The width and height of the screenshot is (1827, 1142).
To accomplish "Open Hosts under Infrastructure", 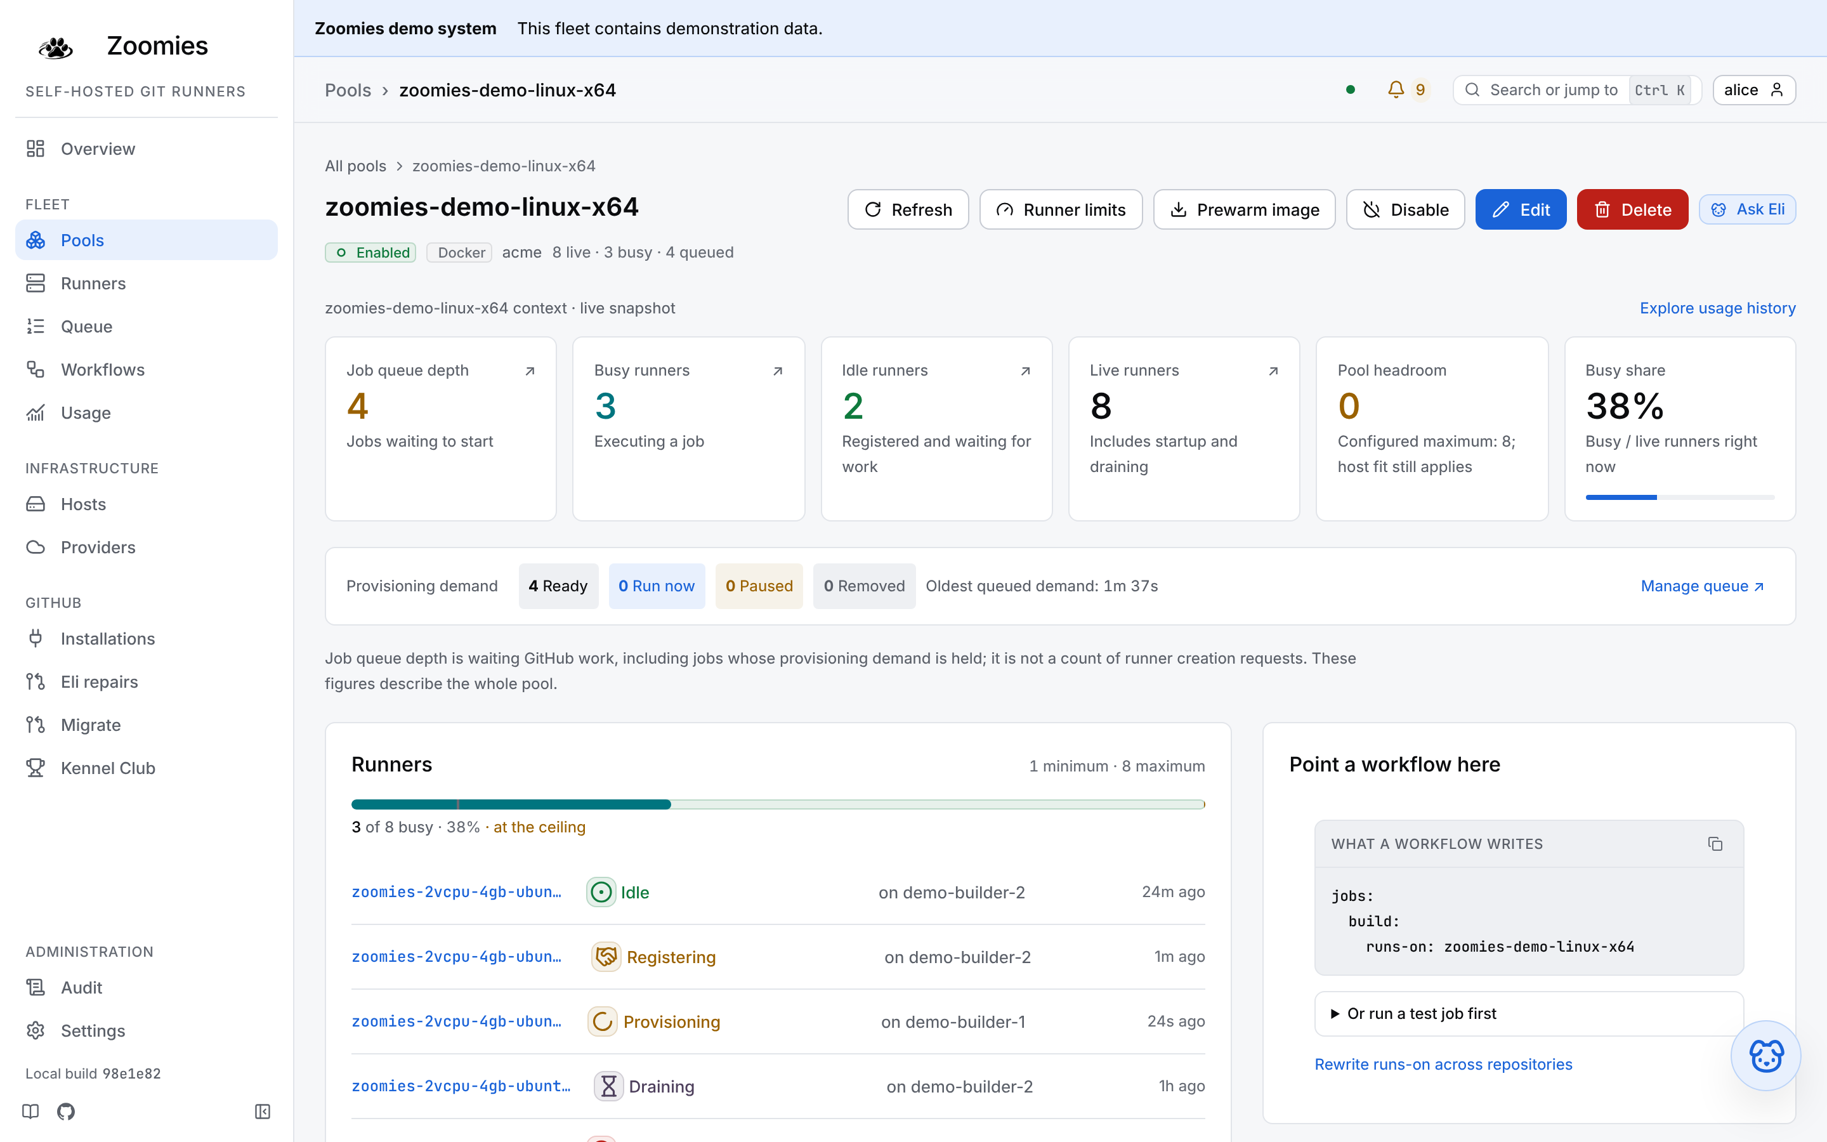I will coord(147,504).
